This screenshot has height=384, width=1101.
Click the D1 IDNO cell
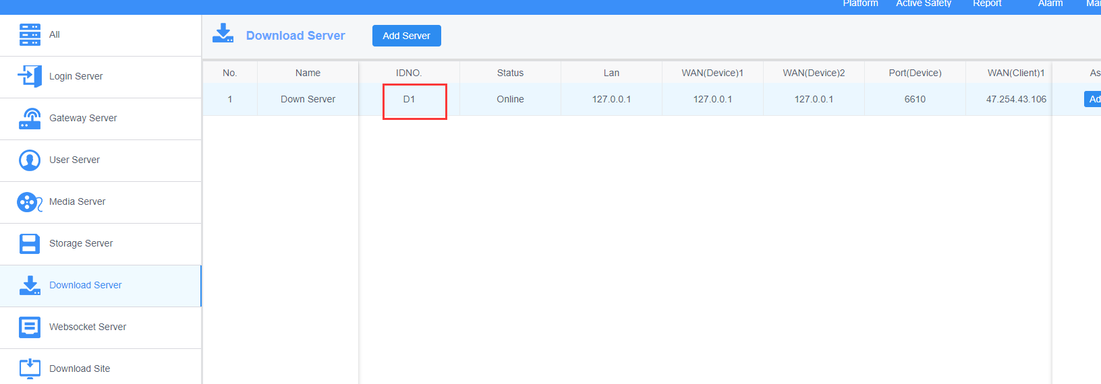point(409,99)
